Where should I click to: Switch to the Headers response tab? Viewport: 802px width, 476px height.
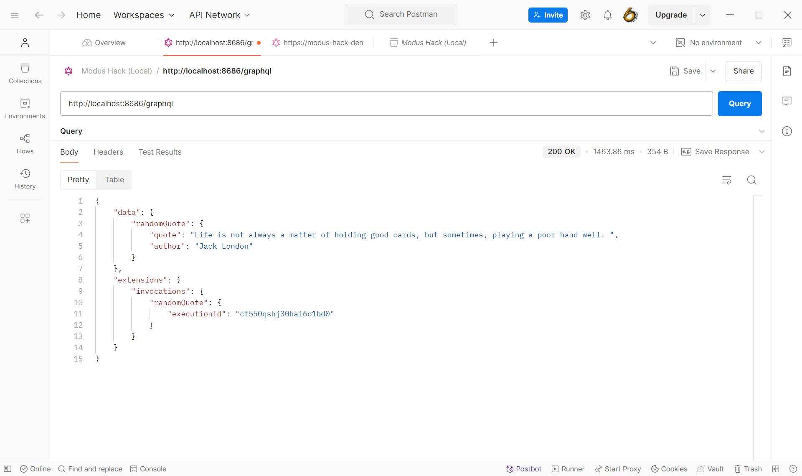click(108, 152)
